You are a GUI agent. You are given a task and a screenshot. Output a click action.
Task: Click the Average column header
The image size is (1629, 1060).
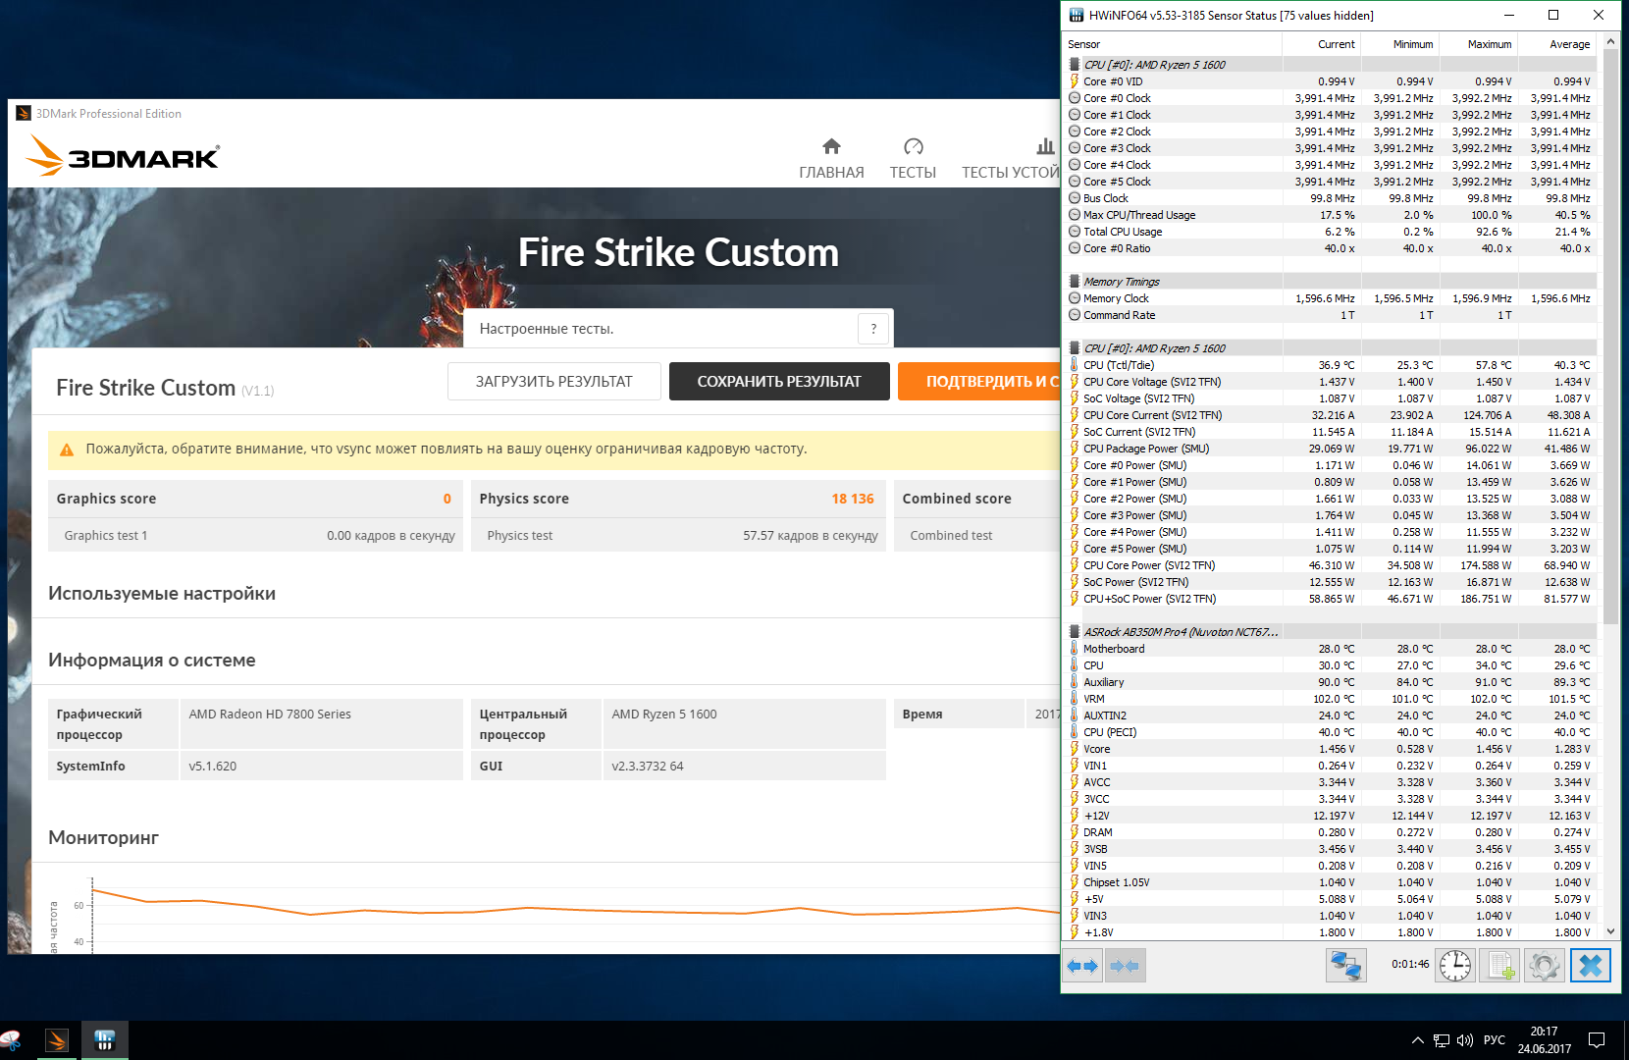1556,44
